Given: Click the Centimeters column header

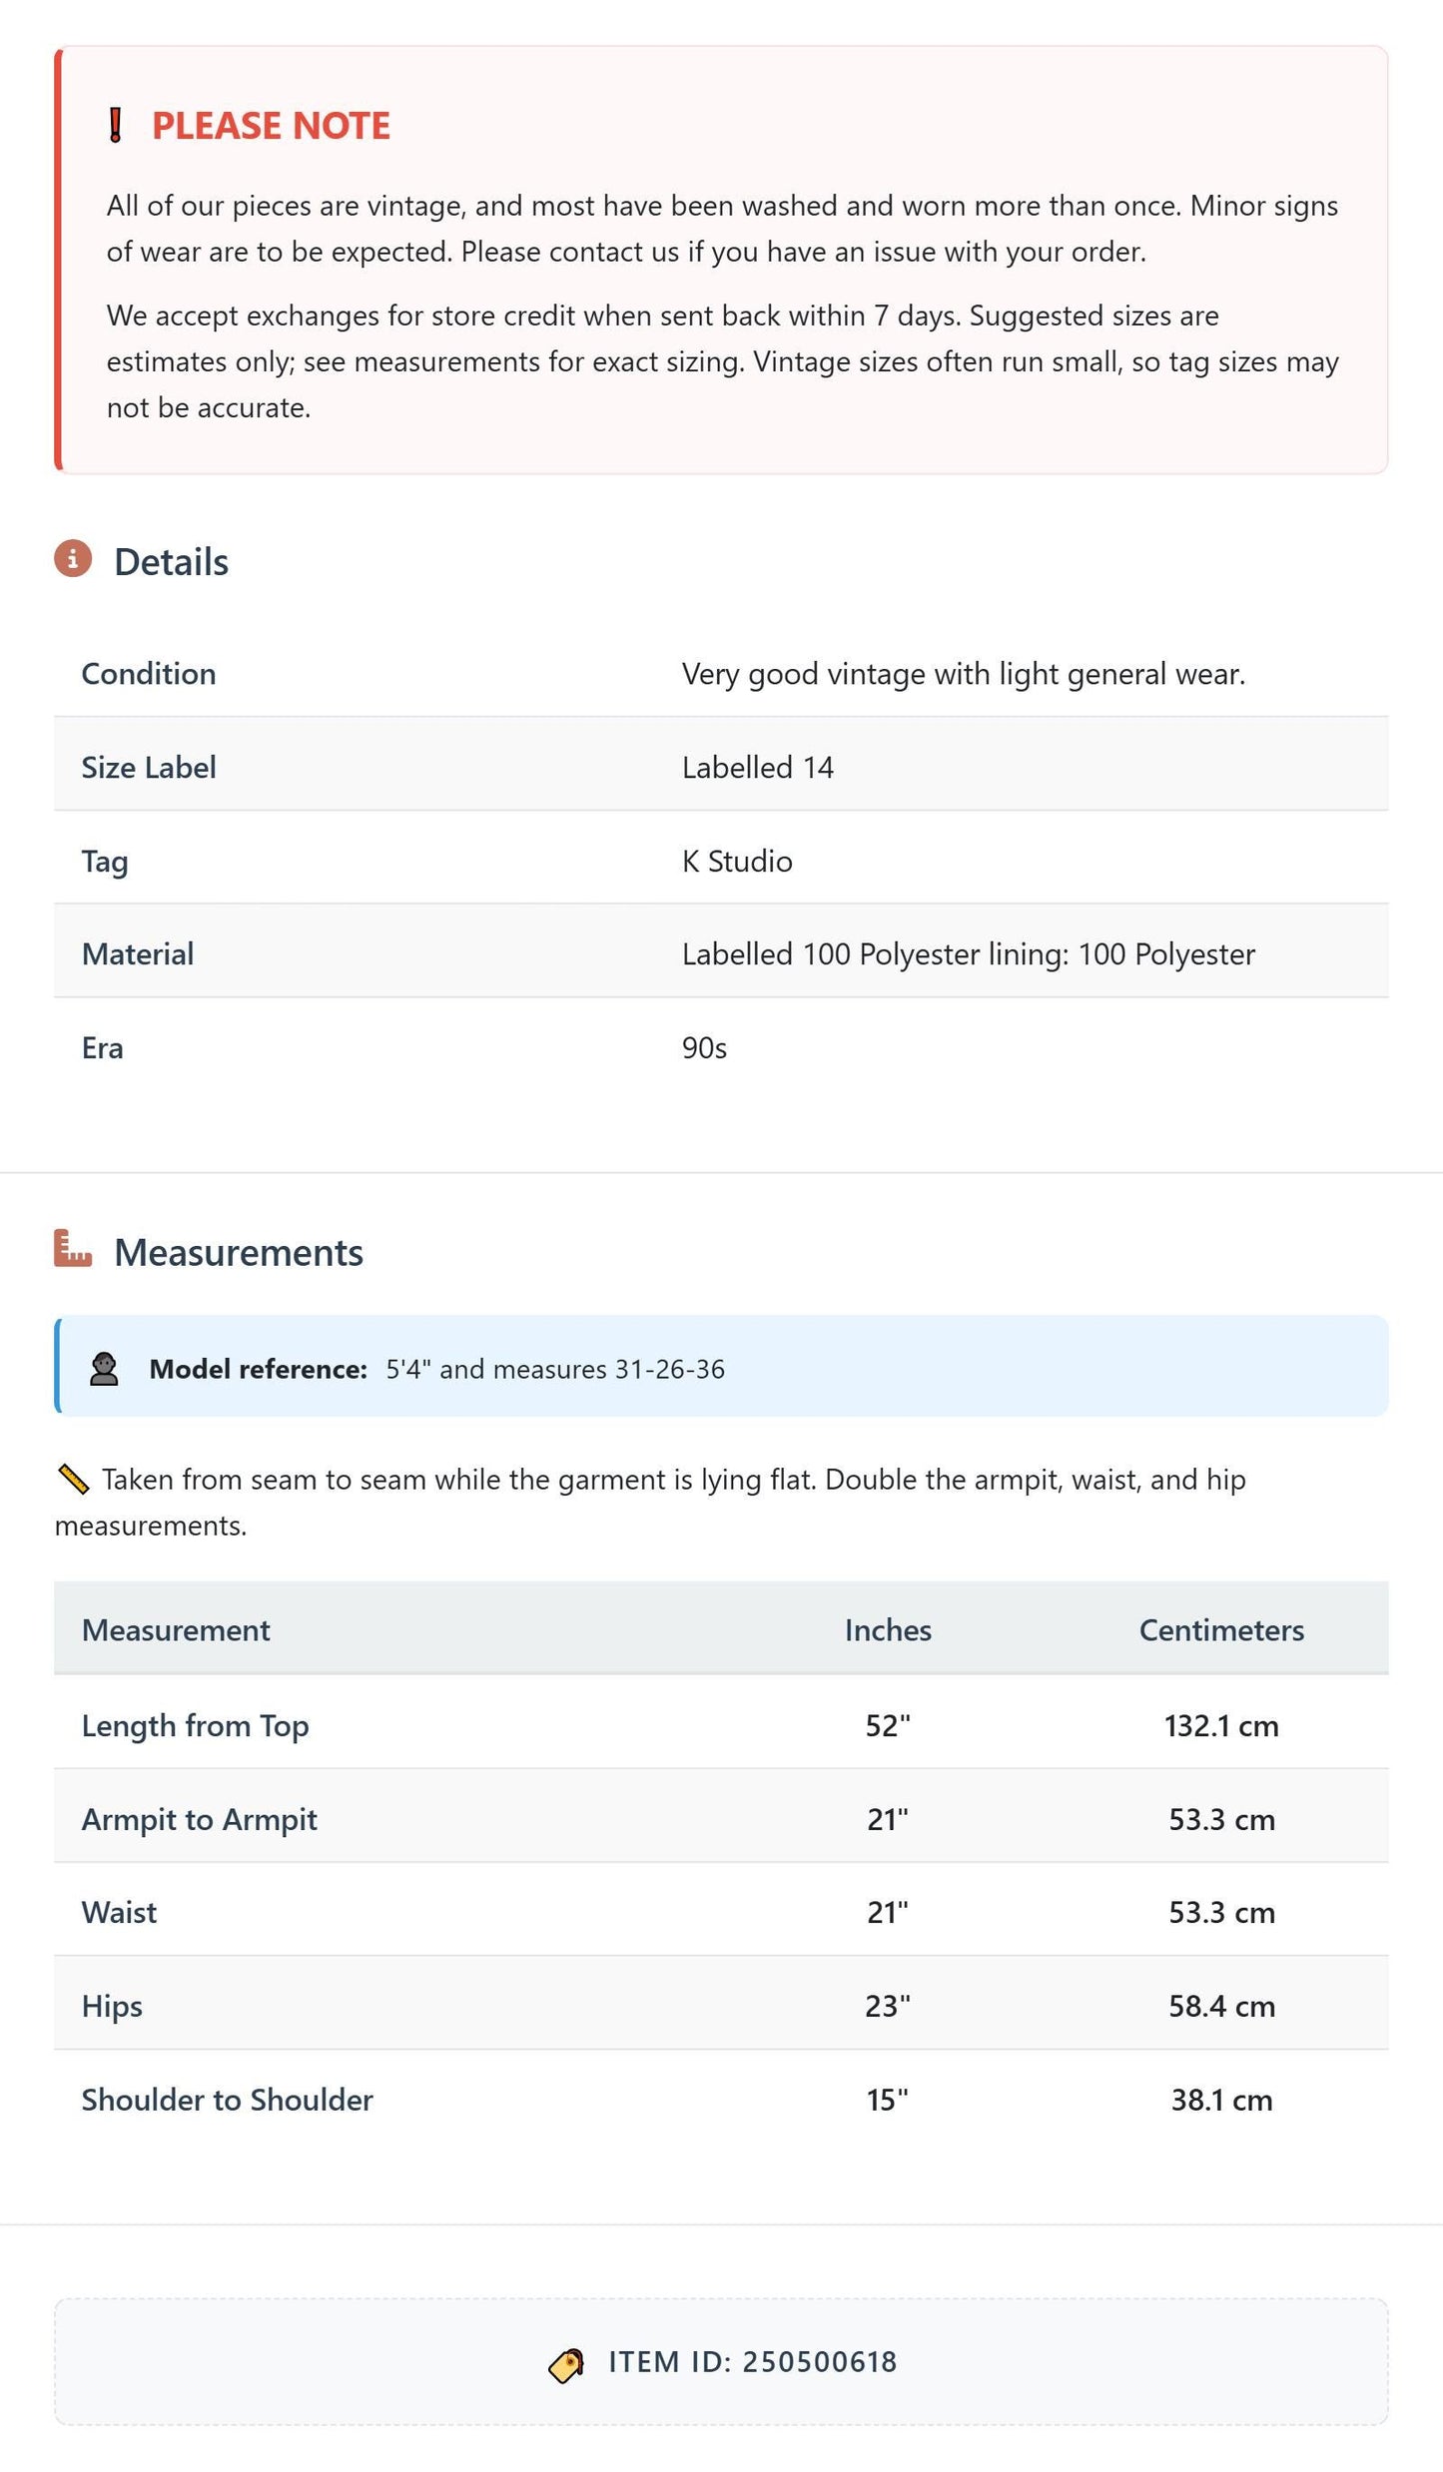Looking at the screenshot, I should 1221,1630.
